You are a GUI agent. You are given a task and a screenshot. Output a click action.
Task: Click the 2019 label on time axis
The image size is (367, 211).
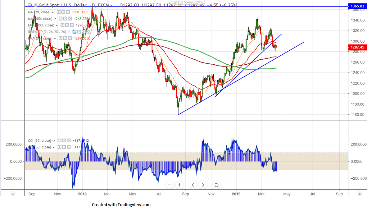click(x=236, y=194)
